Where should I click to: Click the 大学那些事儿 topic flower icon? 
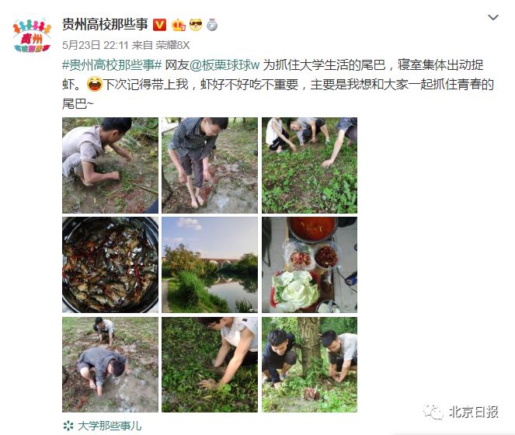click(x=68, y=426)
